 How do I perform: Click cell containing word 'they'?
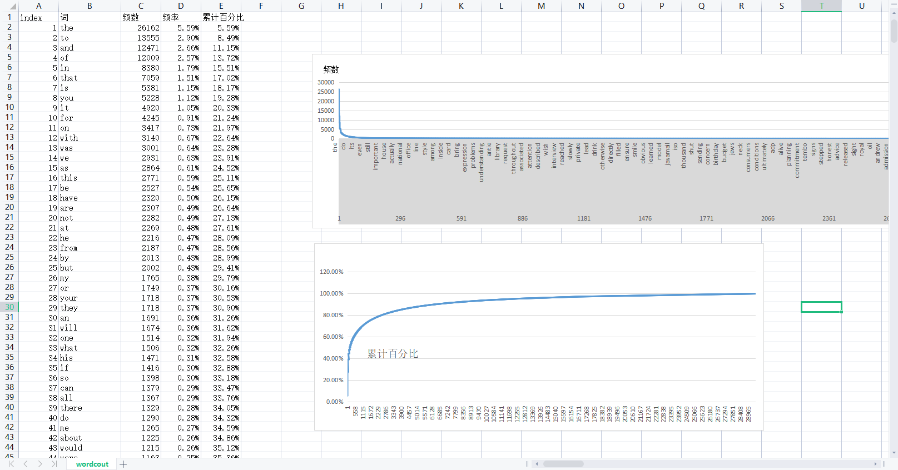click(x=90, y=307)
